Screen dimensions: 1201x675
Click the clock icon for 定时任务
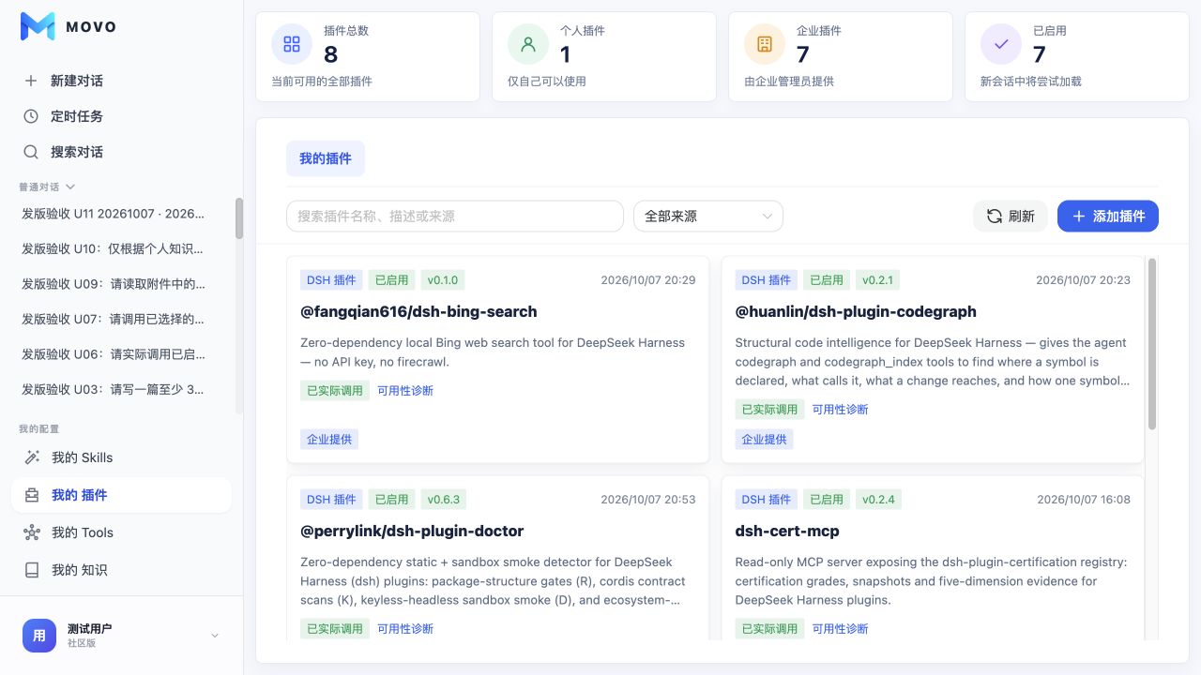[31, 116]
